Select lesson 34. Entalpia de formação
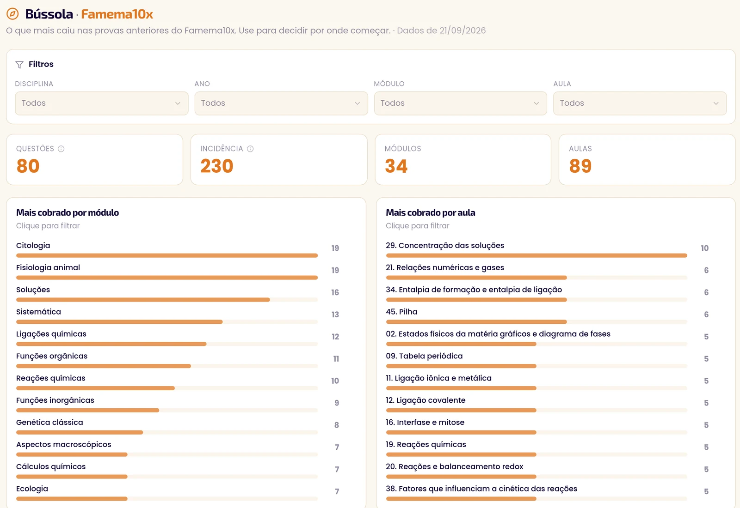Image resolution: width=740 pixels, height=508 pixels. point(548,293)
